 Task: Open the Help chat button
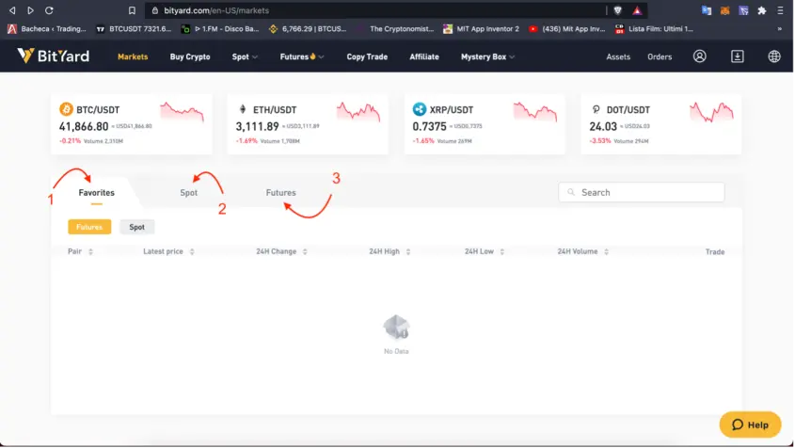tap(751, 424)
